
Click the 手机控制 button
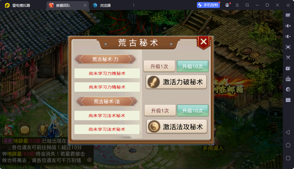(208, 5)
